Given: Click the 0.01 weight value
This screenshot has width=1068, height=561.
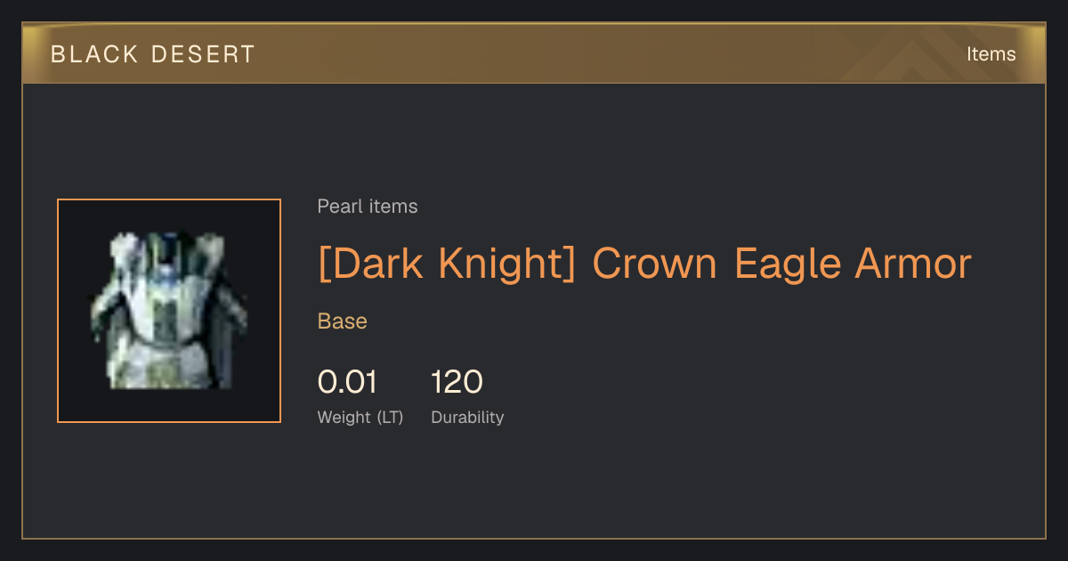Looking at the screenshot, I should click(347, 382).
